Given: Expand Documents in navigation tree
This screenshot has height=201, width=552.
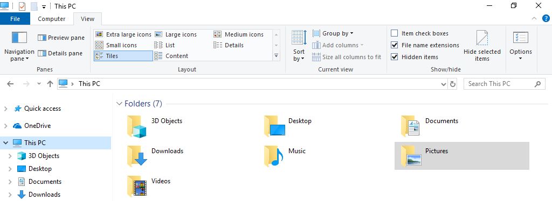Looking at the screenshot, I should 10,182.
